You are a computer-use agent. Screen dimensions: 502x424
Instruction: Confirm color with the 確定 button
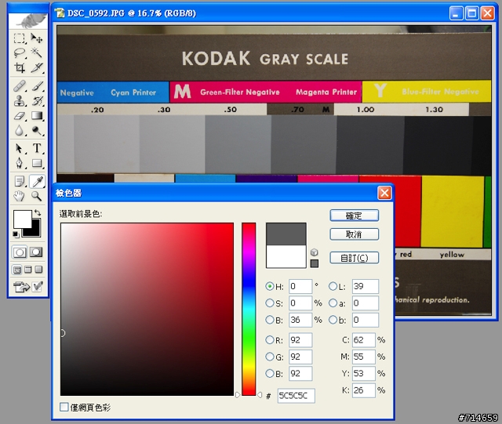point(354,216)
